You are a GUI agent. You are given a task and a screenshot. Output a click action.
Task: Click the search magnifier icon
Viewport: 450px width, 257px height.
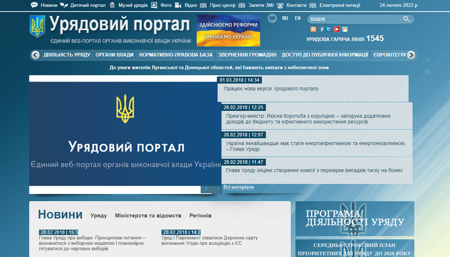[x=406, y=19]
